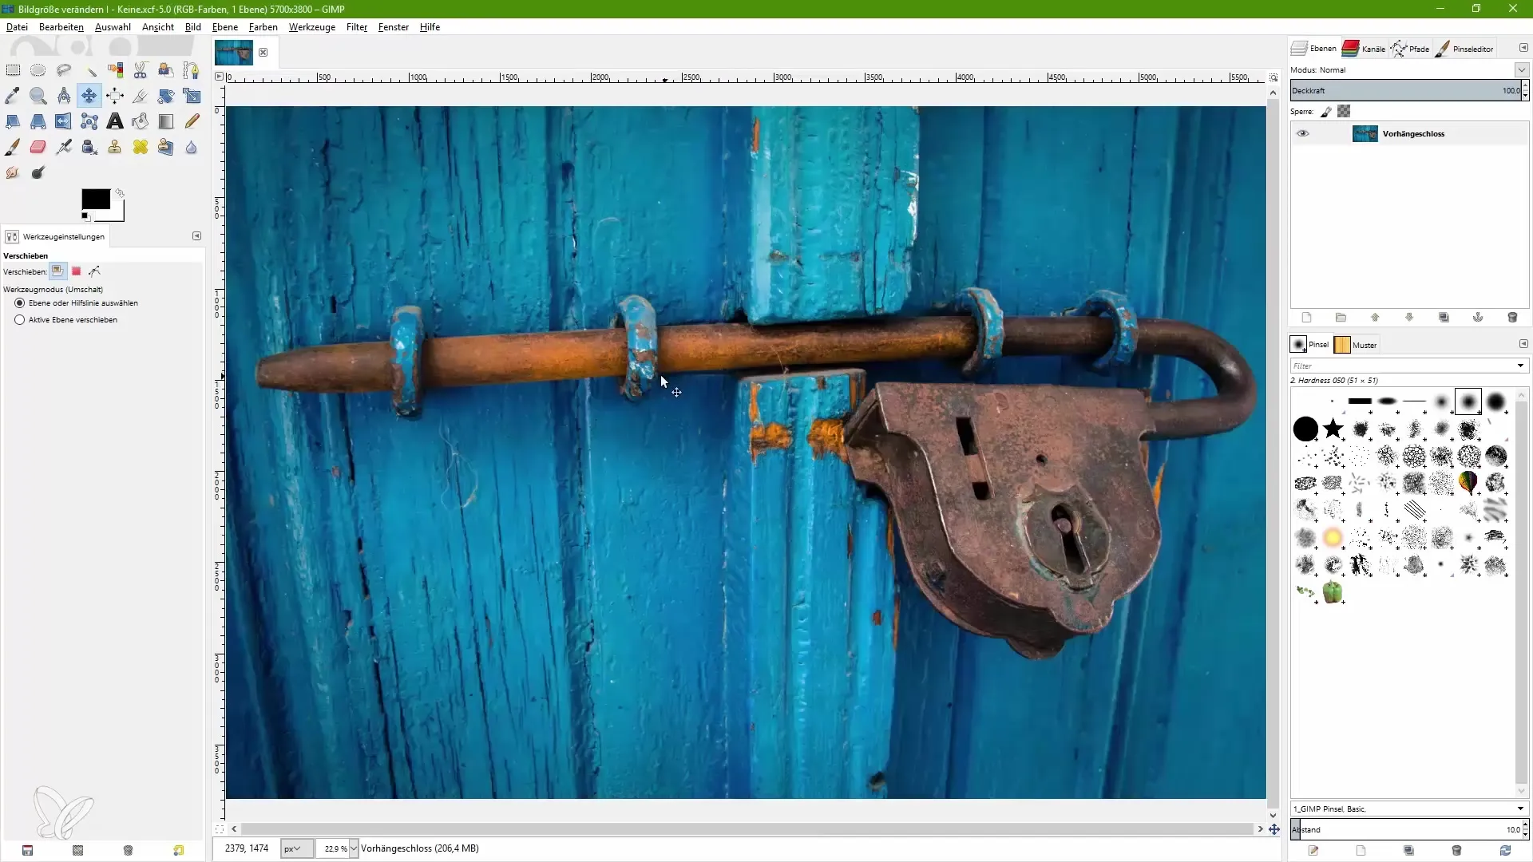Adjust the Abstand spacing slider

point(1405,830)
